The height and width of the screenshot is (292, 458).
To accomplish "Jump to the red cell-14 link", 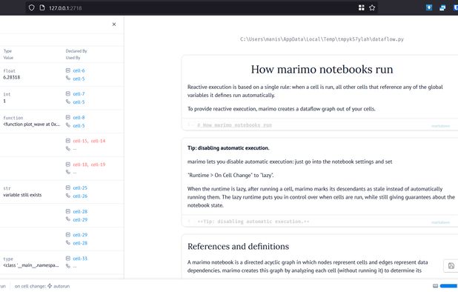I will (98, 141).
